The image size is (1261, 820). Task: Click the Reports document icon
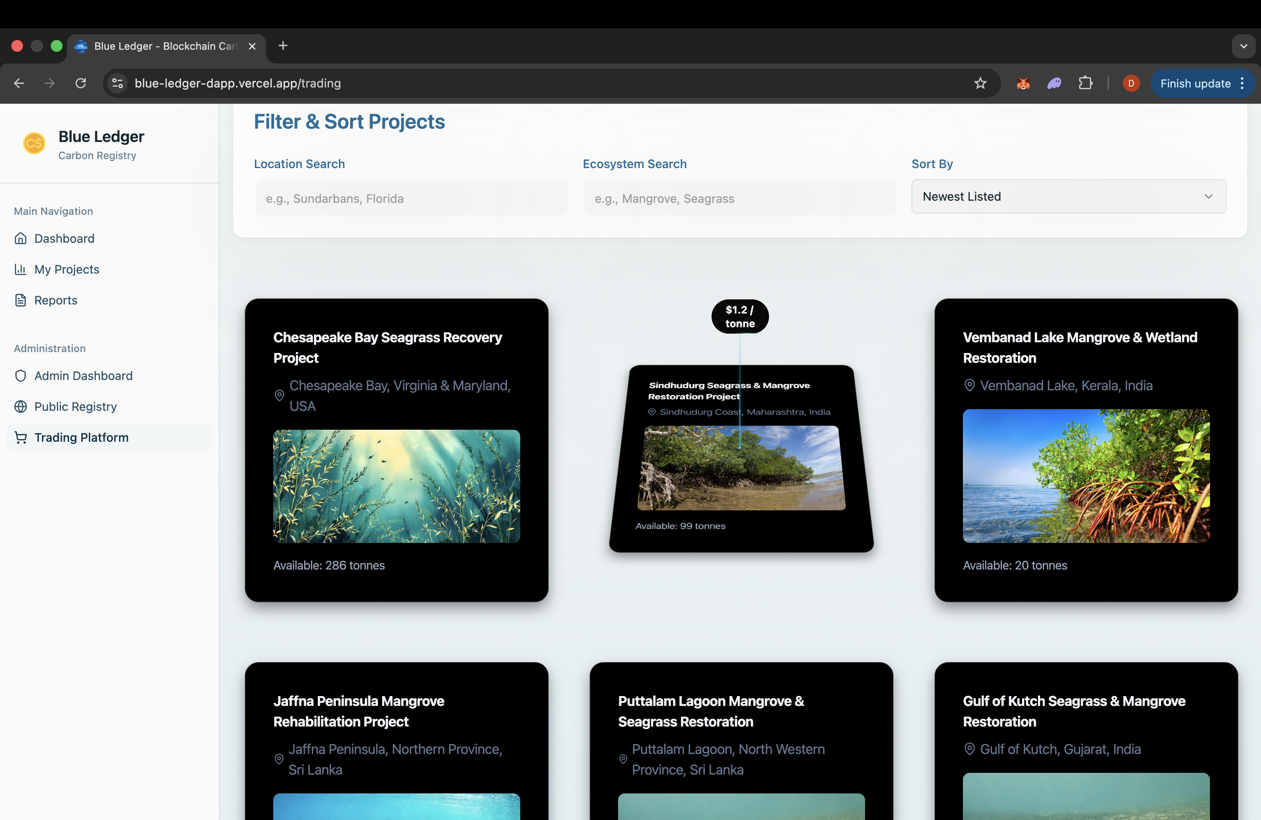click(21, 300)
